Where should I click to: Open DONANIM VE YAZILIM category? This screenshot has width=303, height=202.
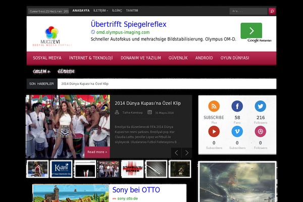tap(141, 58)
